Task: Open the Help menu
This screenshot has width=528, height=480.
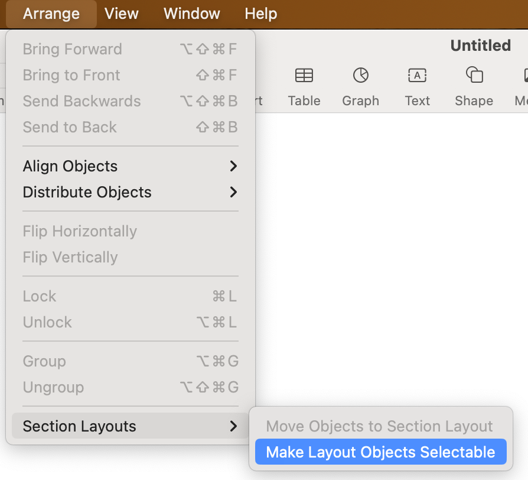Action: coord(260,14)
